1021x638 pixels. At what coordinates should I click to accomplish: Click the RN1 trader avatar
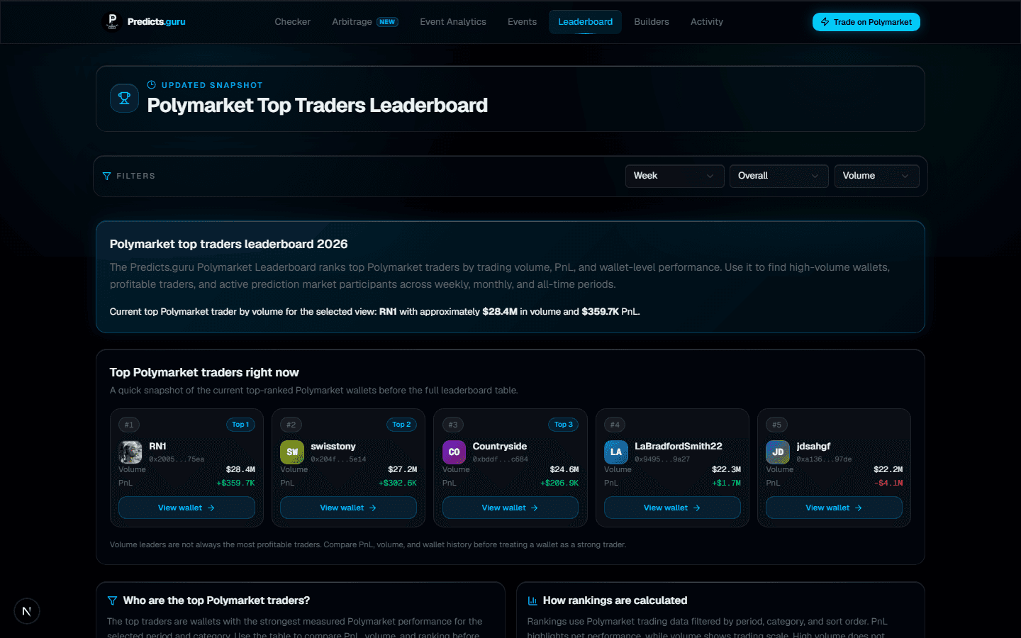coord(130,452)
